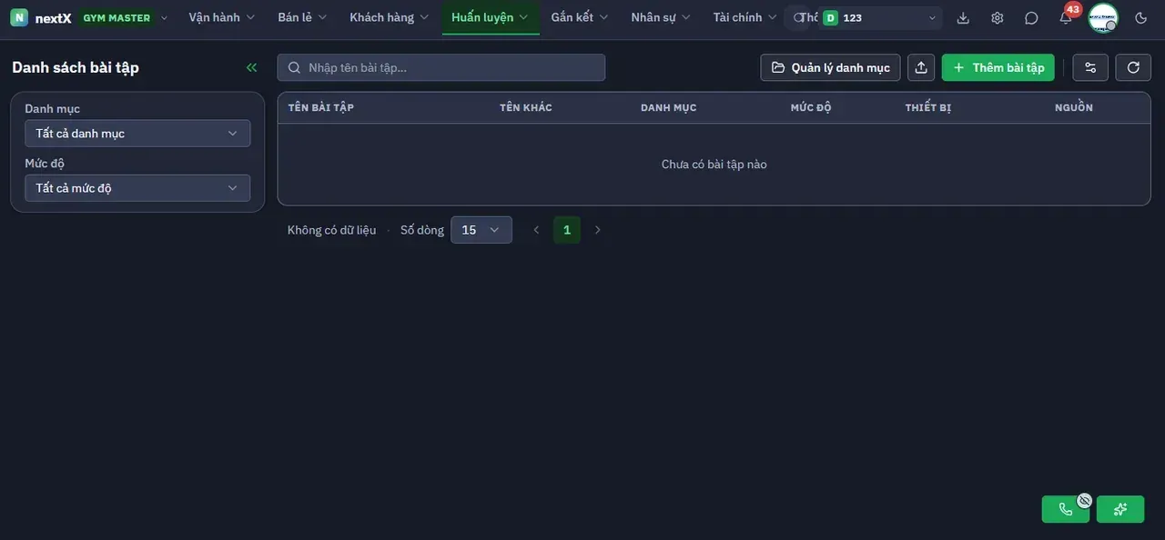Go to previous page arrow
The height and width of the screenshot is (540, 1165).
(x=536, y=230)
